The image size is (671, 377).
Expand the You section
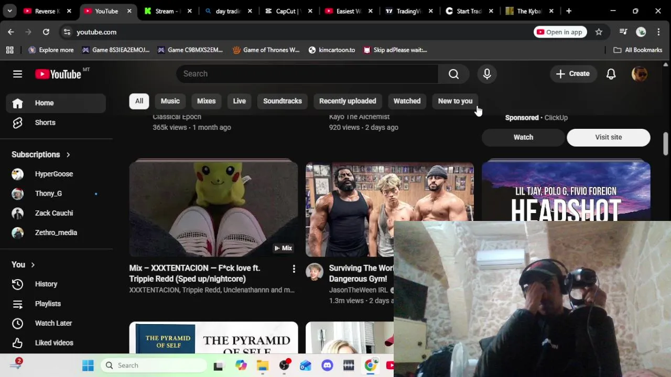click(23, 265)
